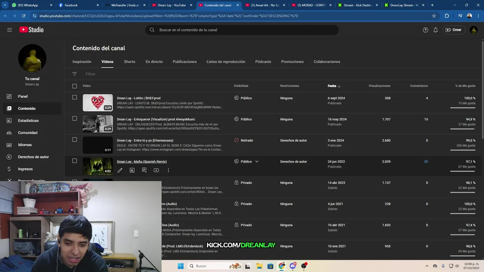Open Idiomas in the sidebar
This screenshot has width=484, height=272.
32,145
